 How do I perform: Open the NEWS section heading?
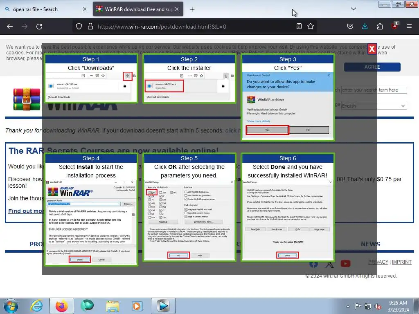tap(370, 244)
